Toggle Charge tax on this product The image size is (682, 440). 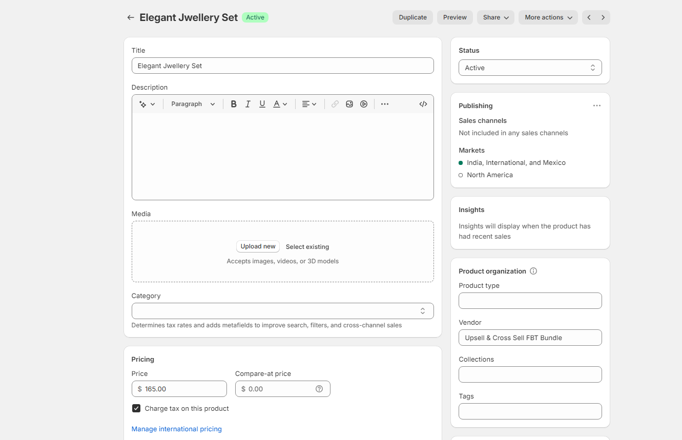click(x=136, y=408)
